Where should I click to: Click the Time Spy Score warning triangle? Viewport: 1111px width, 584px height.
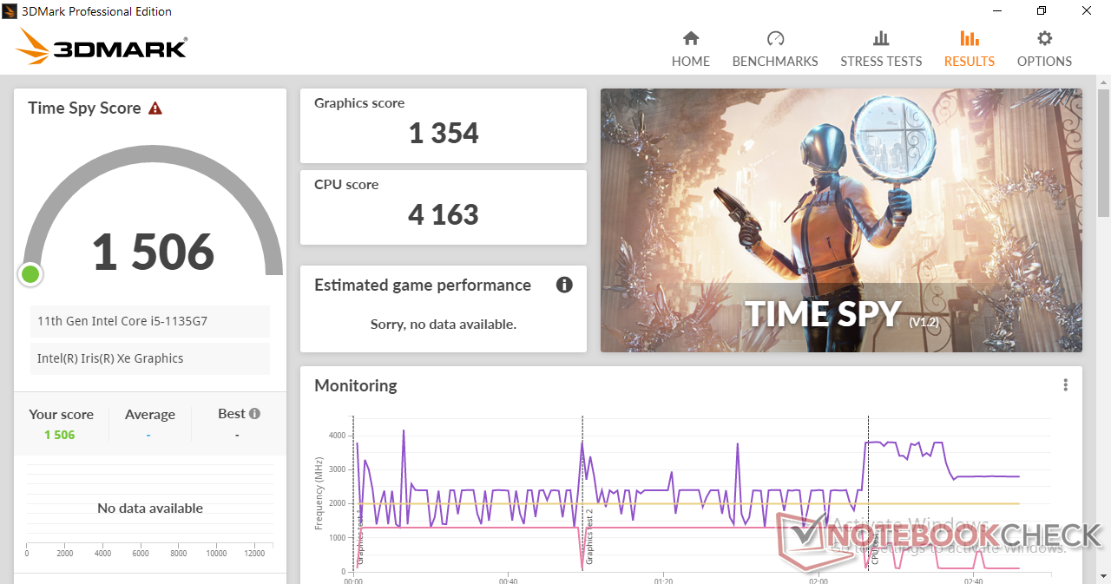(155, 108)
